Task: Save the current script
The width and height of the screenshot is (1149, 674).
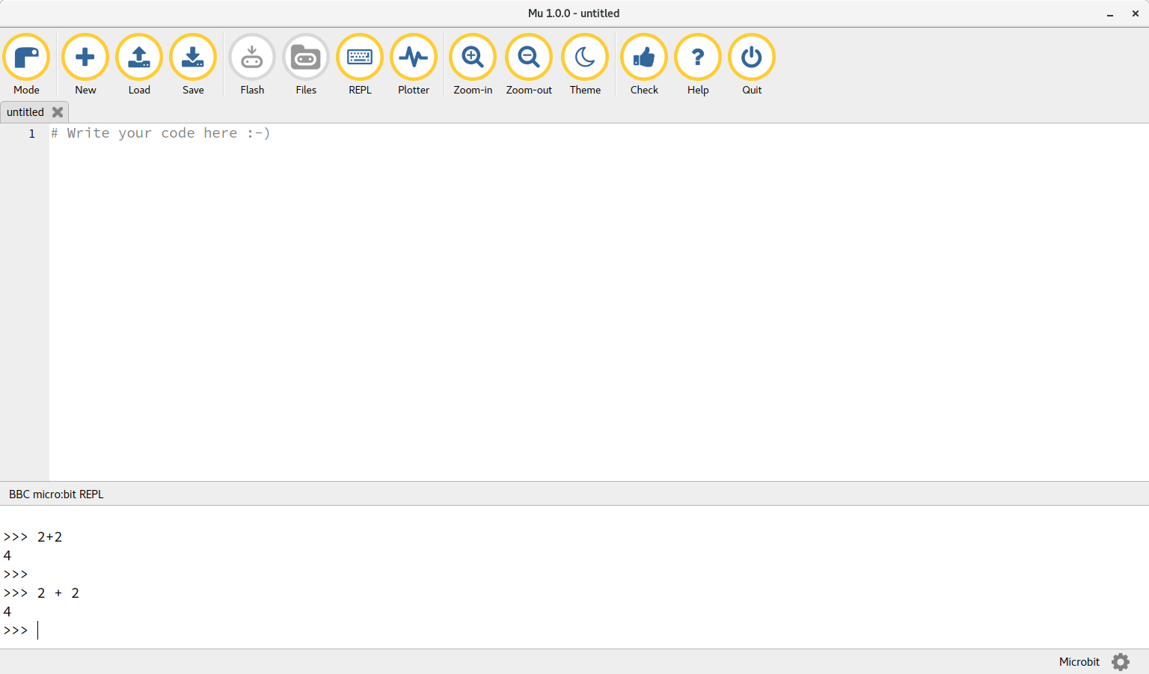Action: tap(193, 64)
